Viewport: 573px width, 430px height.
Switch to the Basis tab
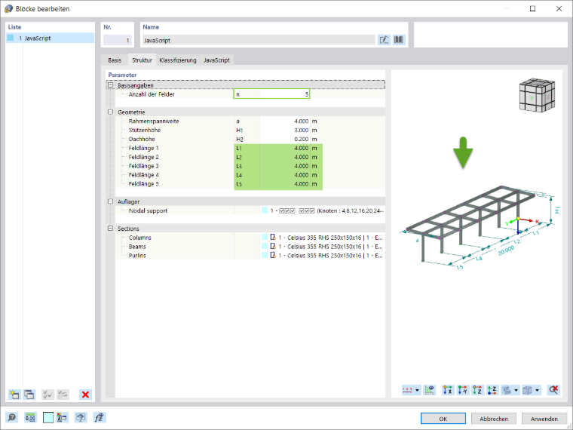click(115, 60)
